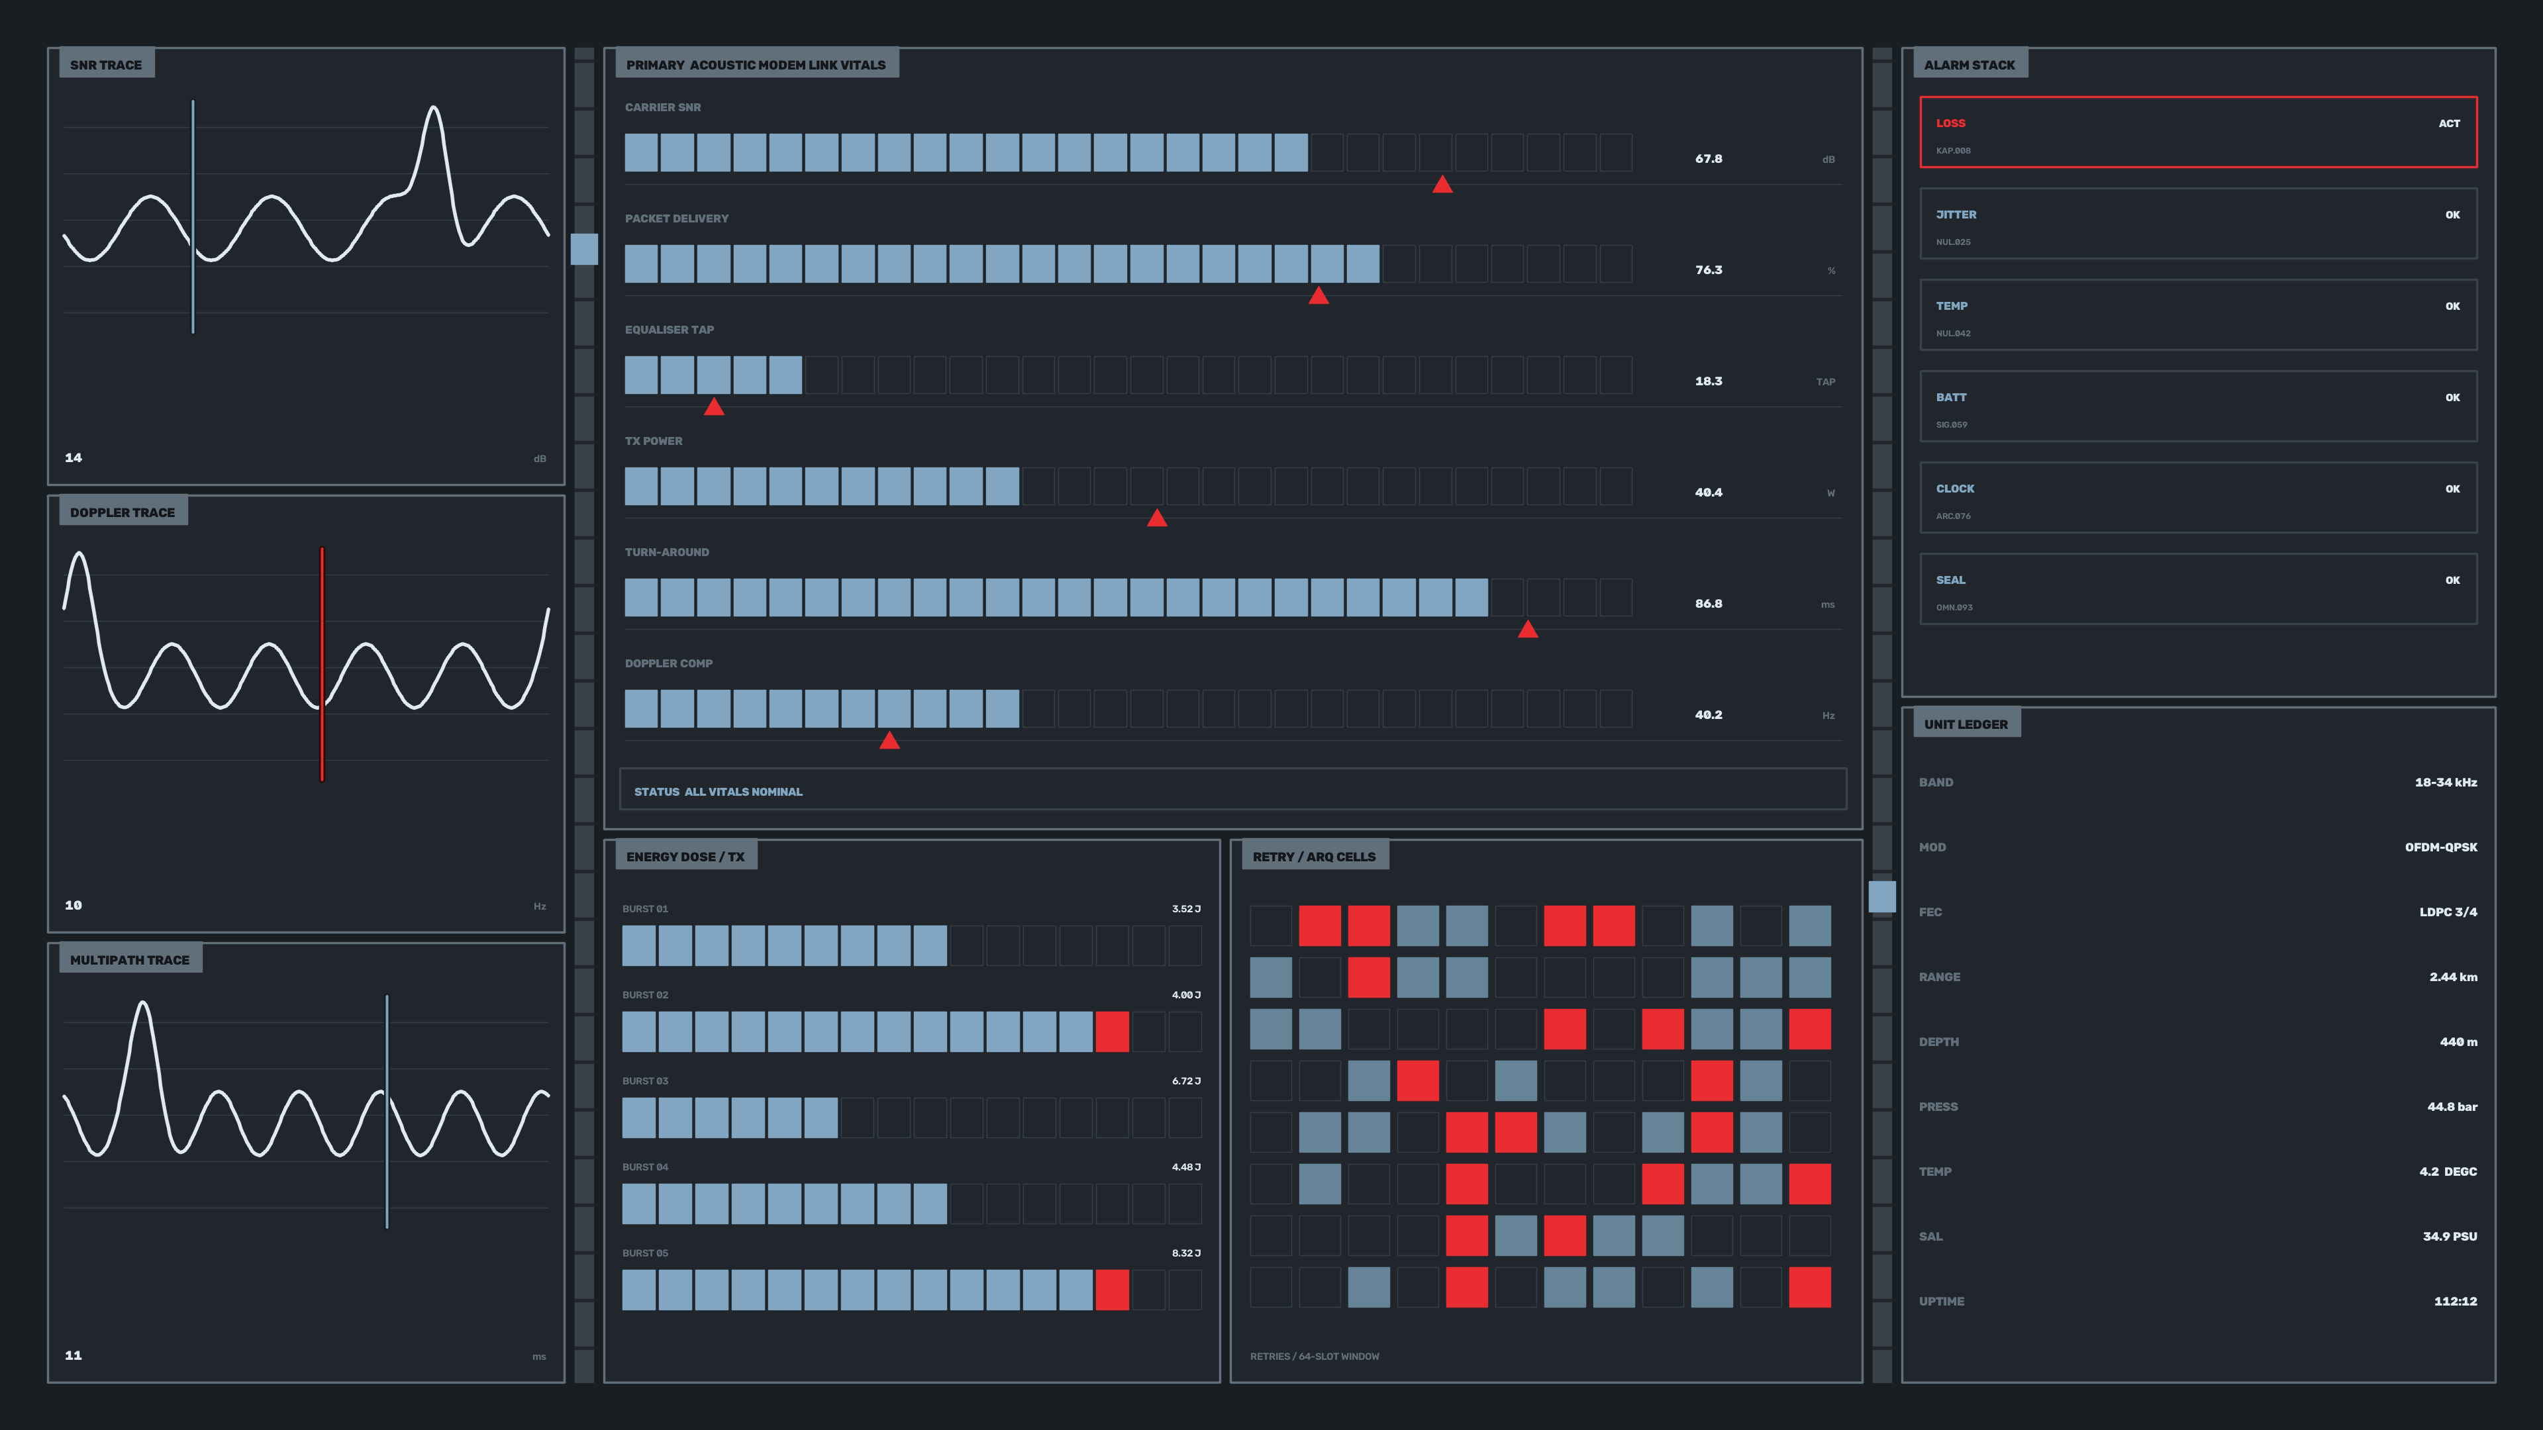This screenshot has width=2543, height=1430.
Task: Click the right vertical scrollbar thumb
Action: [1881, 896]
